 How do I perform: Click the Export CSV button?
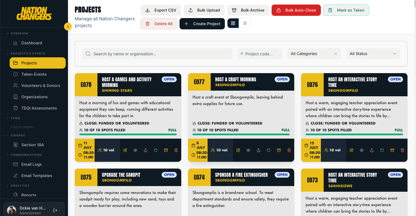(x=161, y=10)
